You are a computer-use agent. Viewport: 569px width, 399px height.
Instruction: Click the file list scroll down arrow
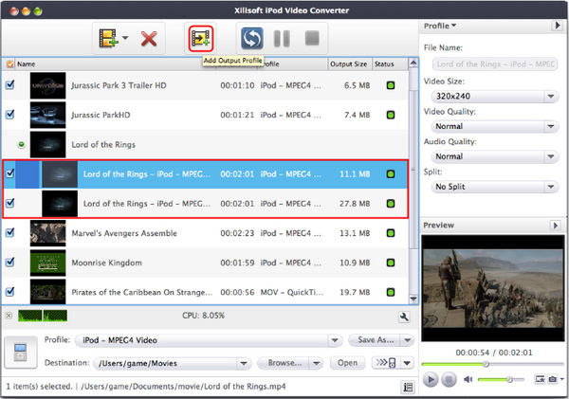(x=413, y=299)
